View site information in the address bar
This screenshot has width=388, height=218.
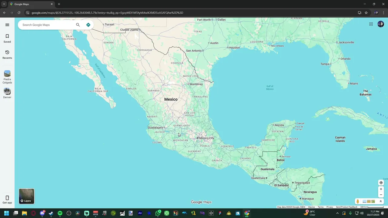(x=28, y=13)
